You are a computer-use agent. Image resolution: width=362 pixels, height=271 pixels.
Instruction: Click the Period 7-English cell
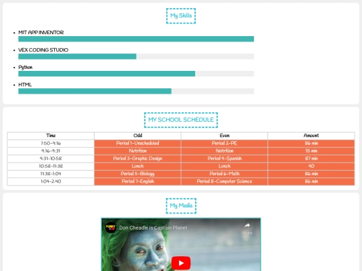137,181
